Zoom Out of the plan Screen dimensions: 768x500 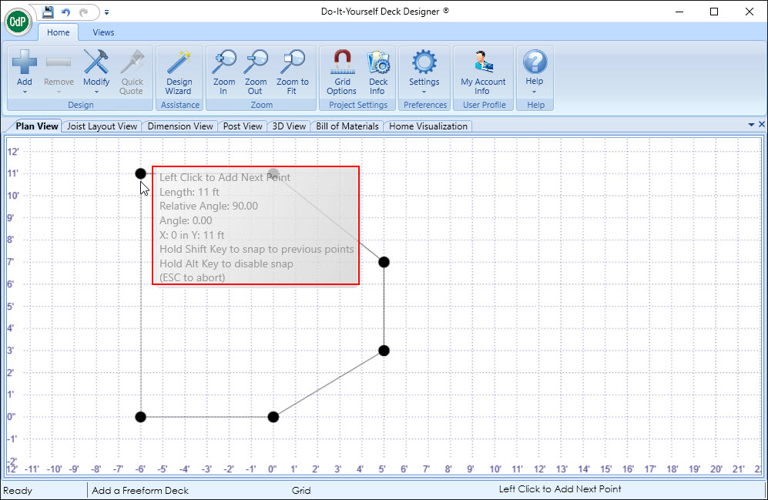coord(256,72)
